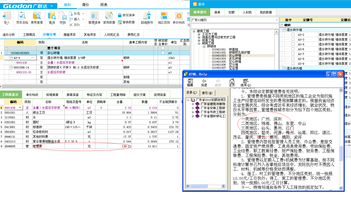Viewport: 351px width, 212px height.
Task: Check the box for quota A3-2
Action: click(293, 34)
